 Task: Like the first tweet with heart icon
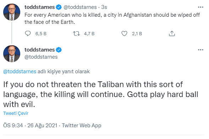click(x=124, y=33)
